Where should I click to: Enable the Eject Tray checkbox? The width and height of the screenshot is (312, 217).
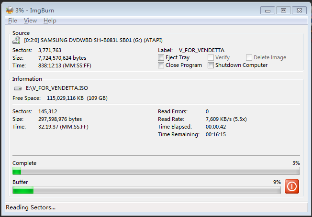click(161, 58)
